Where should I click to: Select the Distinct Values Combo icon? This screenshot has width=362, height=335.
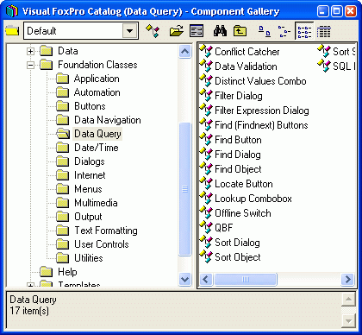[206, 80]
